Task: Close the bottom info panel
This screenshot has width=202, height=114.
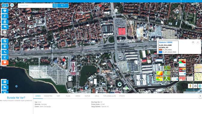Action: tap(200, 96)
